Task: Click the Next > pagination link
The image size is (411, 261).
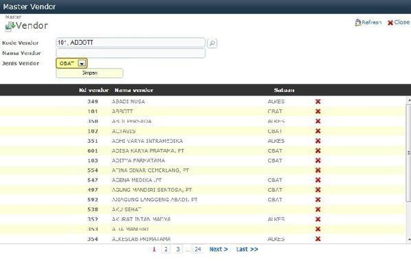Action: pos(219,249)
